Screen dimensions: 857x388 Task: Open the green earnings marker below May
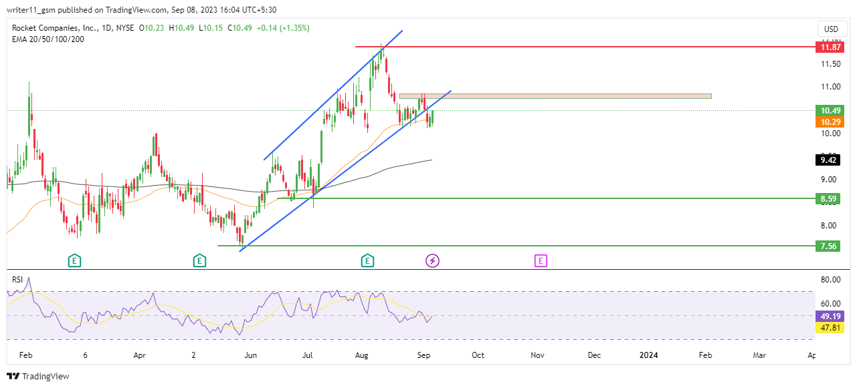point(199,260)
